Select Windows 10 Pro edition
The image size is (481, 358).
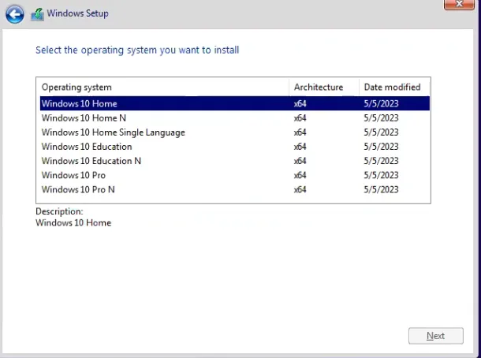pos(235,175)
